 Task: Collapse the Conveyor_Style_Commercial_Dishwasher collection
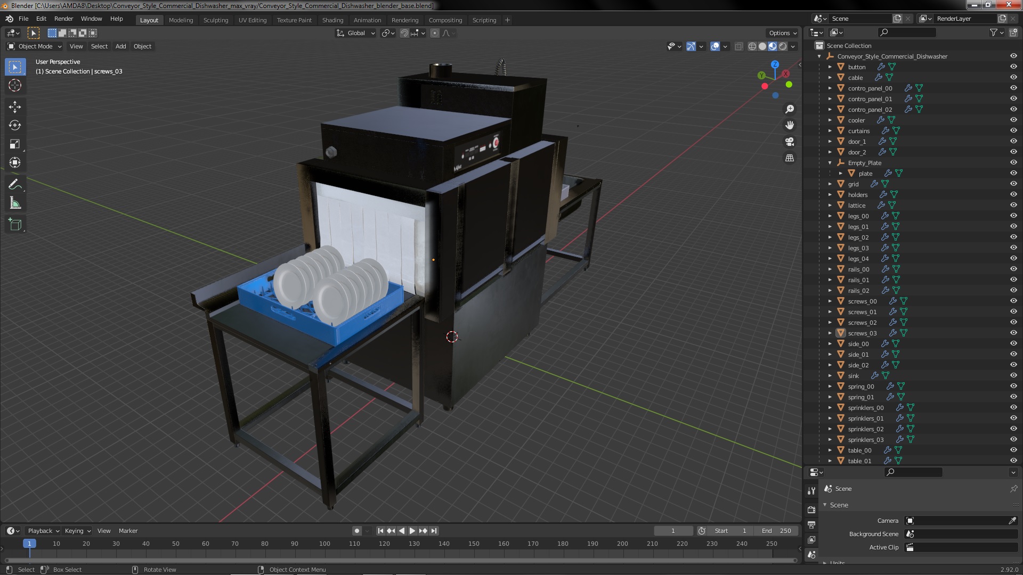[x=819, y=56]
